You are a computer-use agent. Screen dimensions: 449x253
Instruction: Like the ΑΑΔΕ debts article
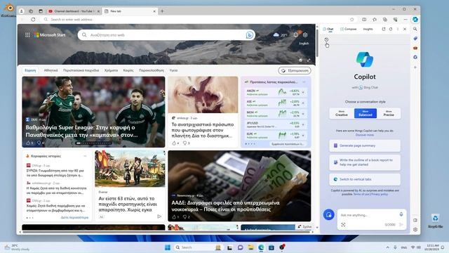(x=174, y=217)
